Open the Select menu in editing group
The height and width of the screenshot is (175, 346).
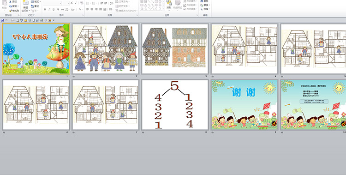[205, 9]
